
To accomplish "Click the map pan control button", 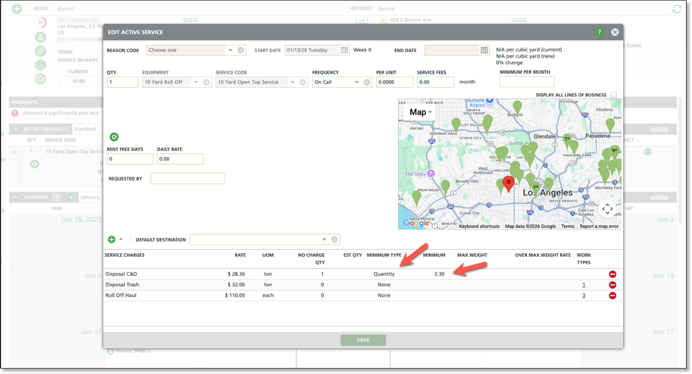I will pyautogui.click(x=607, y=209).
